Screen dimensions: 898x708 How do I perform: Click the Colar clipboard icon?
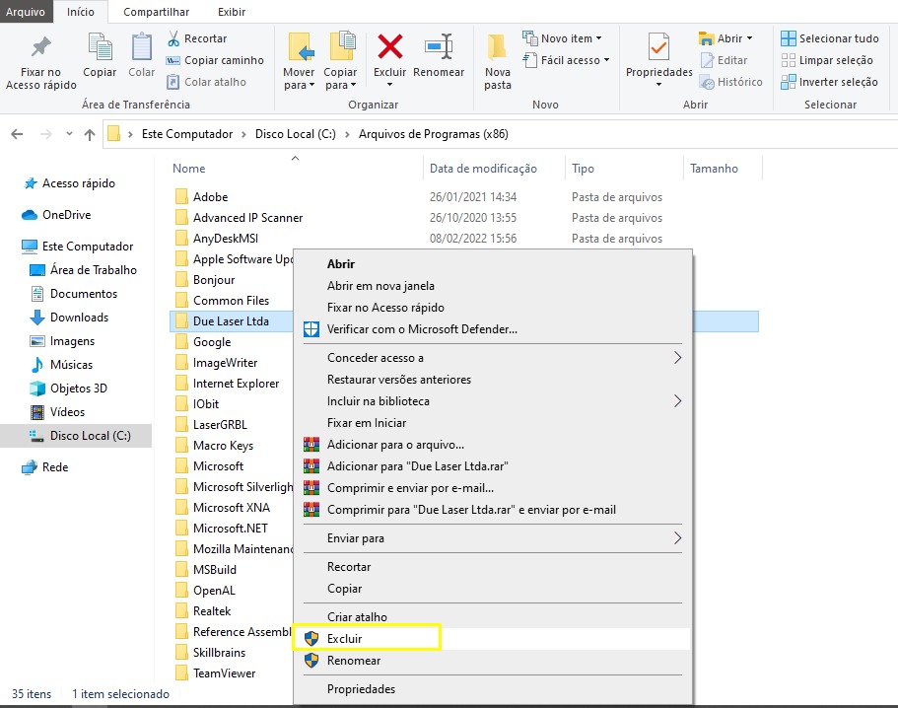(x=142, y=47)
